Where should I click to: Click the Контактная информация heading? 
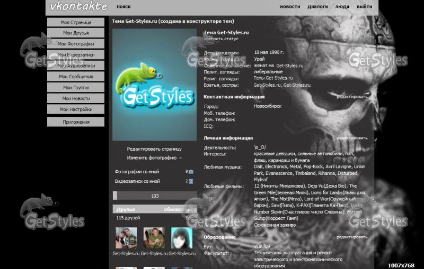234,97
